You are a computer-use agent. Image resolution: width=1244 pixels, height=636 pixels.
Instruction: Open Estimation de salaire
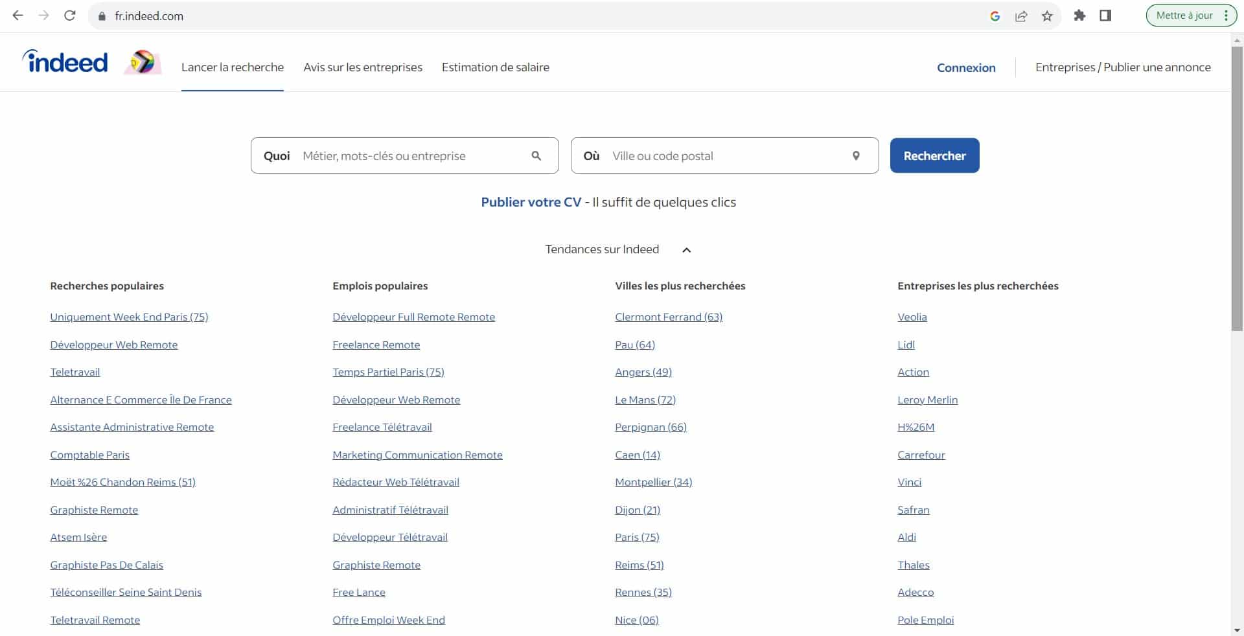[496, 67]
